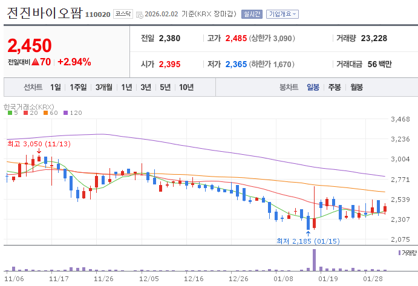Click the 01/19 date axis label
Screen dimensions: 418x286
[x=328, y=279]
